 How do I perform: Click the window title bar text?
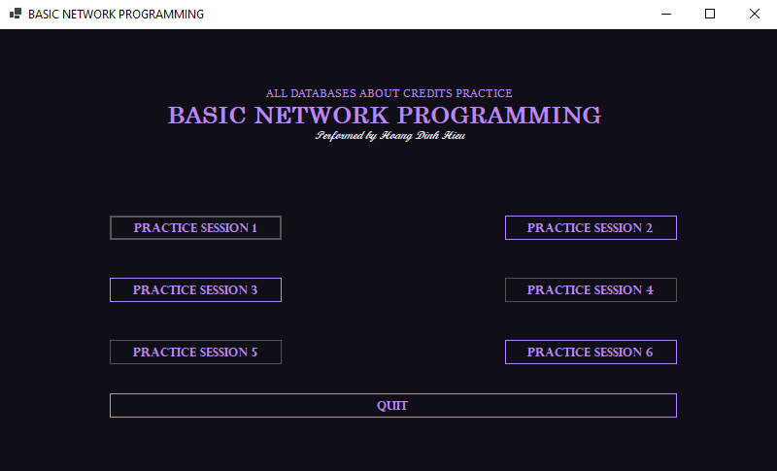point(116,15)
